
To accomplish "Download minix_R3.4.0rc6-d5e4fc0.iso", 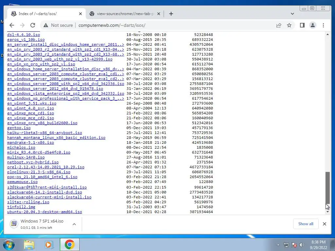I will [39, 152].
